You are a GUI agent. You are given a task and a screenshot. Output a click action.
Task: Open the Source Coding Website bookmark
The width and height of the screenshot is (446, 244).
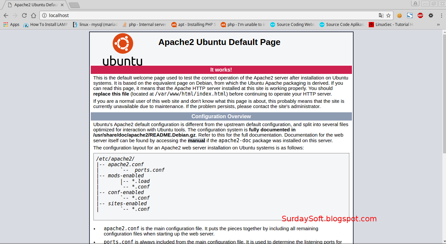click(292, 25)
